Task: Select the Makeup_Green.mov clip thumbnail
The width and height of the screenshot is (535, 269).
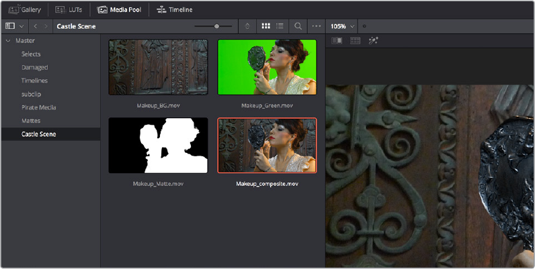Action: 267,67
